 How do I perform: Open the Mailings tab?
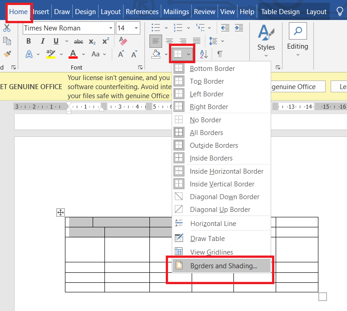pos(176,11)
